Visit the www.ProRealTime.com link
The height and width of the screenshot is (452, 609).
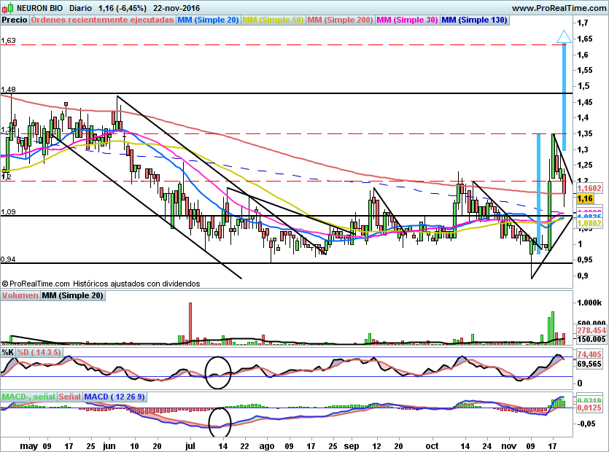pos(558,7)
